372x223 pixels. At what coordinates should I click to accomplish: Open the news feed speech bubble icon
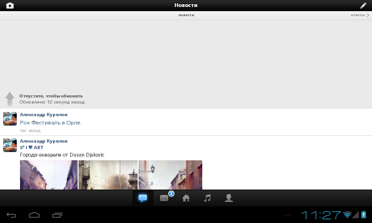[143, 198]
